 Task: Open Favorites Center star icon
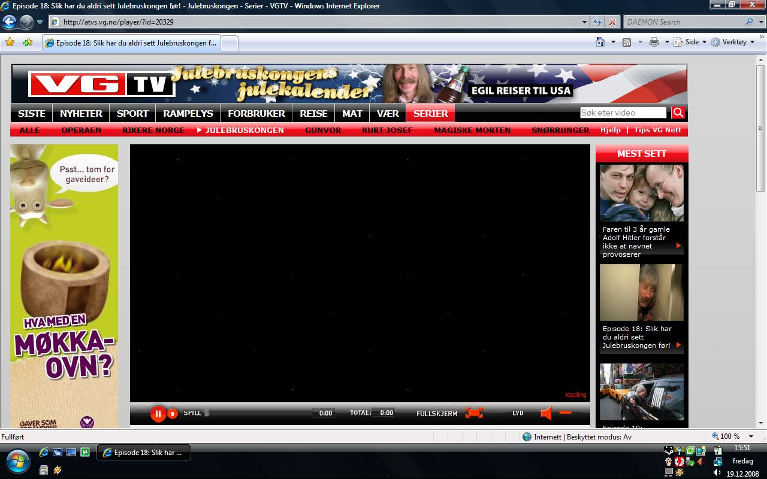10,43
